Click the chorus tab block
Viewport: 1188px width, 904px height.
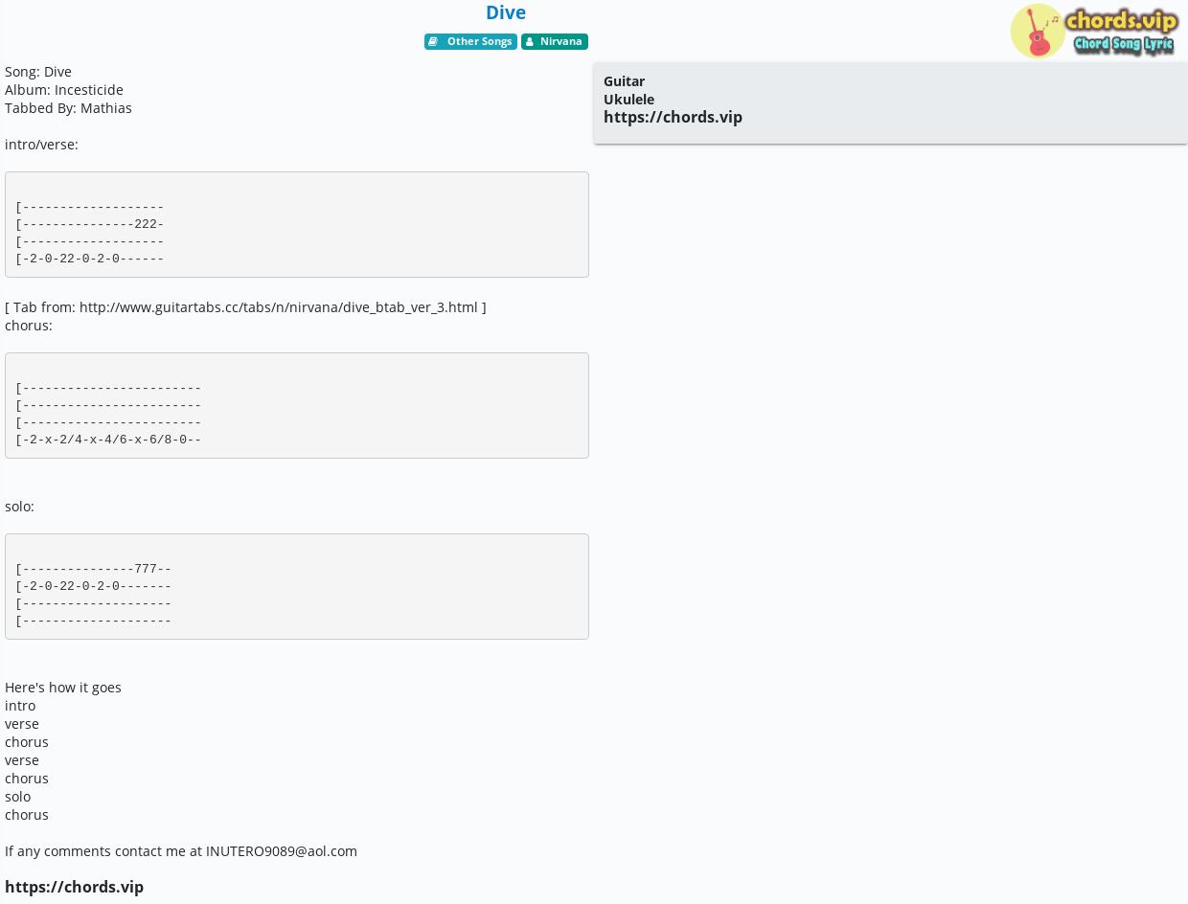297,405
